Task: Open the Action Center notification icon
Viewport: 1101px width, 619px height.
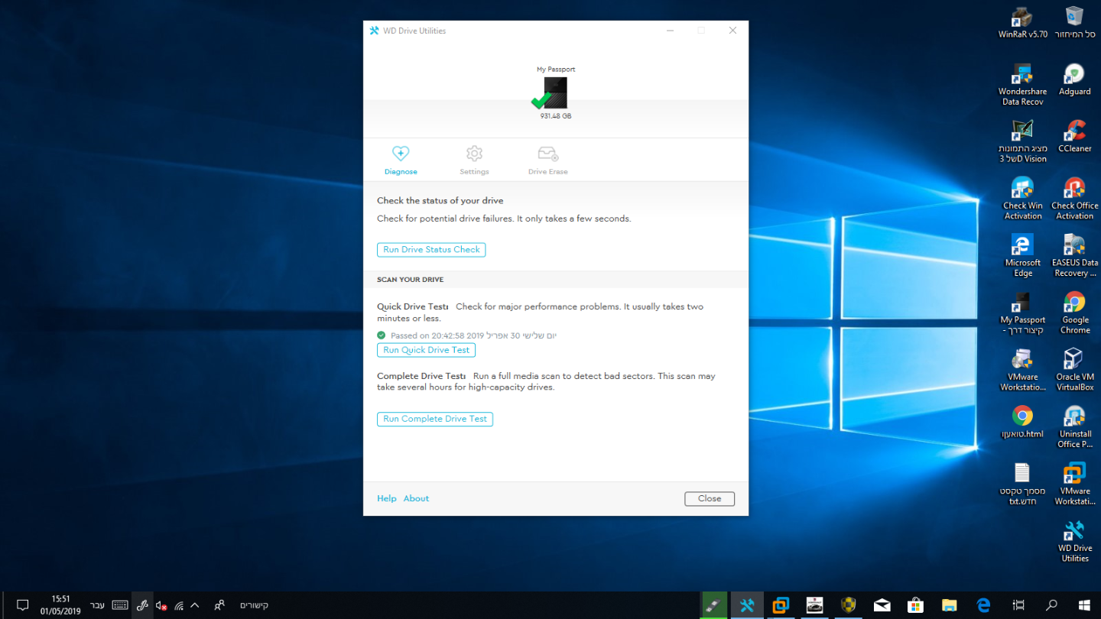Action: point(22,605)
